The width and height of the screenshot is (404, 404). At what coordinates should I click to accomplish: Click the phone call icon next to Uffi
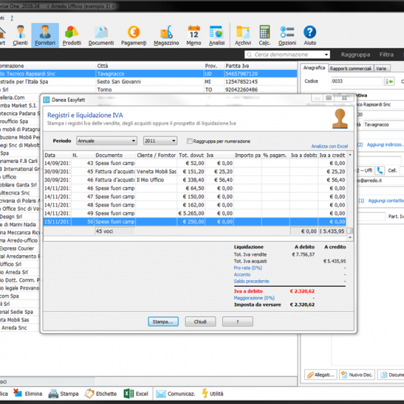(x=380, y=170)
